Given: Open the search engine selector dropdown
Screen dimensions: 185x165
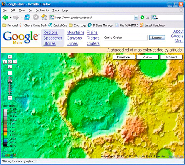Looking at the screenshot, I should [x=155, y=17].
